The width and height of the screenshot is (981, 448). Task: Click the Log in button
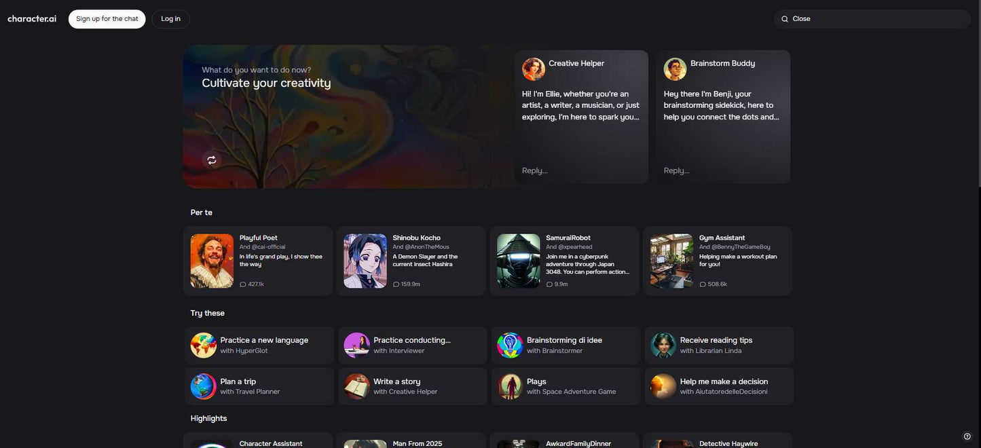(170, 19)
